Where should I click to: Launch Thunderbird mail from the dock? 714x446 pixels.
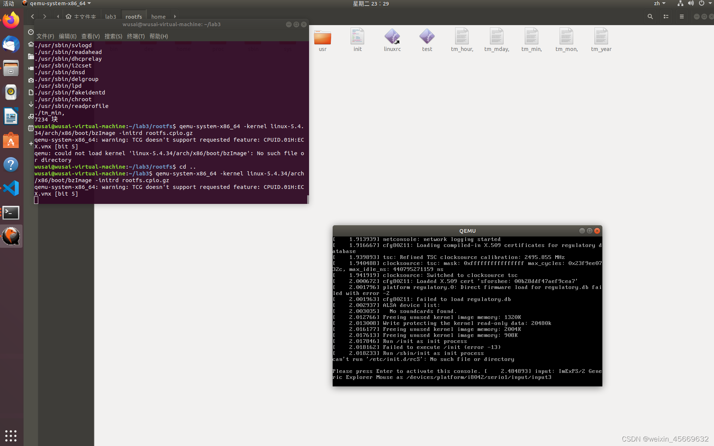coord(11,44)
